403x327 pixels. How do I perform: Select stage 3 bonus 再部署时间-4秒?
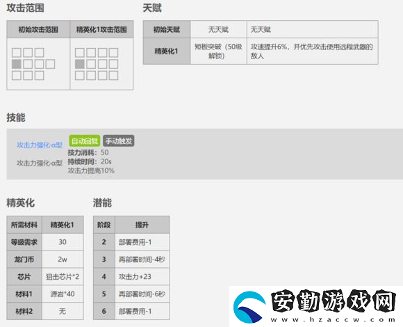coord(142,260)
